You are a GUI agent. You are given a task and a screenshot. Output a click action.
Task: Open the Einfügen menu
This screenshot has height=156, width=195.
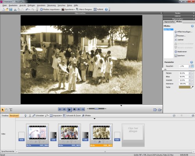[31, 5]
